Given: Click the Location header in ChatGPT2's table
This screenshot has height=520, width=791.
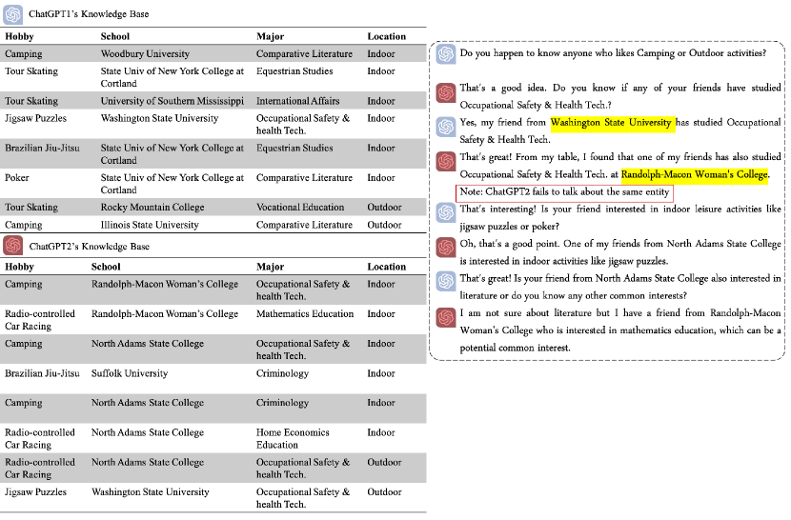Looking at the screenshot, I should (386, 267).
